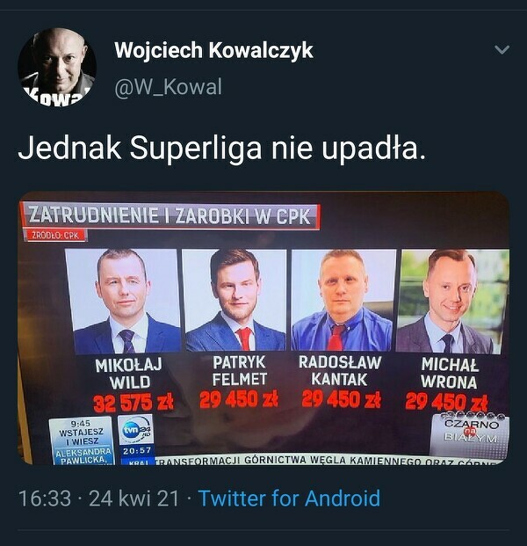Viewport: 527px width, 546px height.
Task: Click the 16:33 tweet timestamp
Action: click(45, 498)
